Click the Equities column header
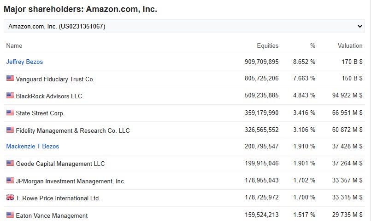Screen dimensions: 371x221 click(267, 45)
